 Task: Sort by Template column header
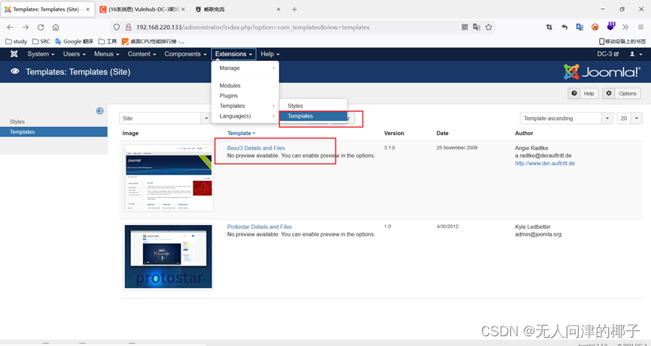(242, 134)
